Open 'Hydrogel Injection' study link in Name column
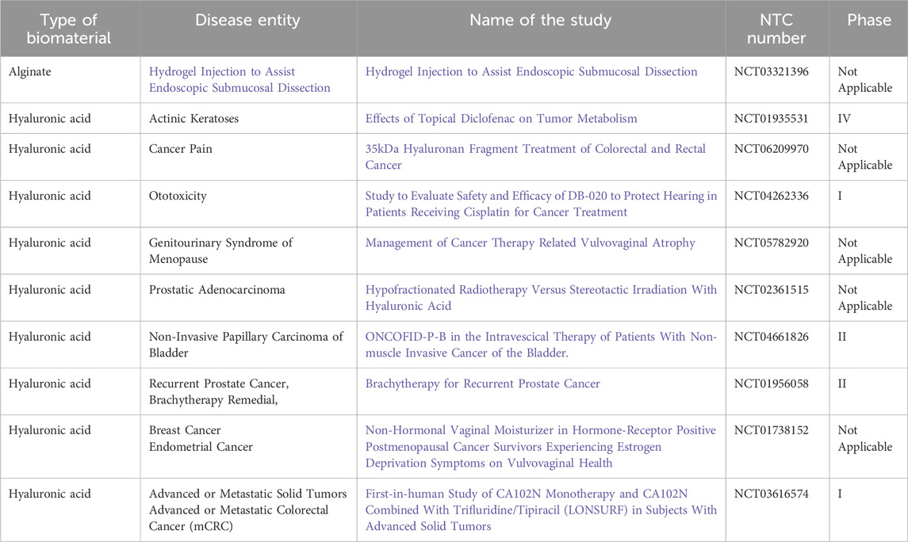 click(531, 71)
